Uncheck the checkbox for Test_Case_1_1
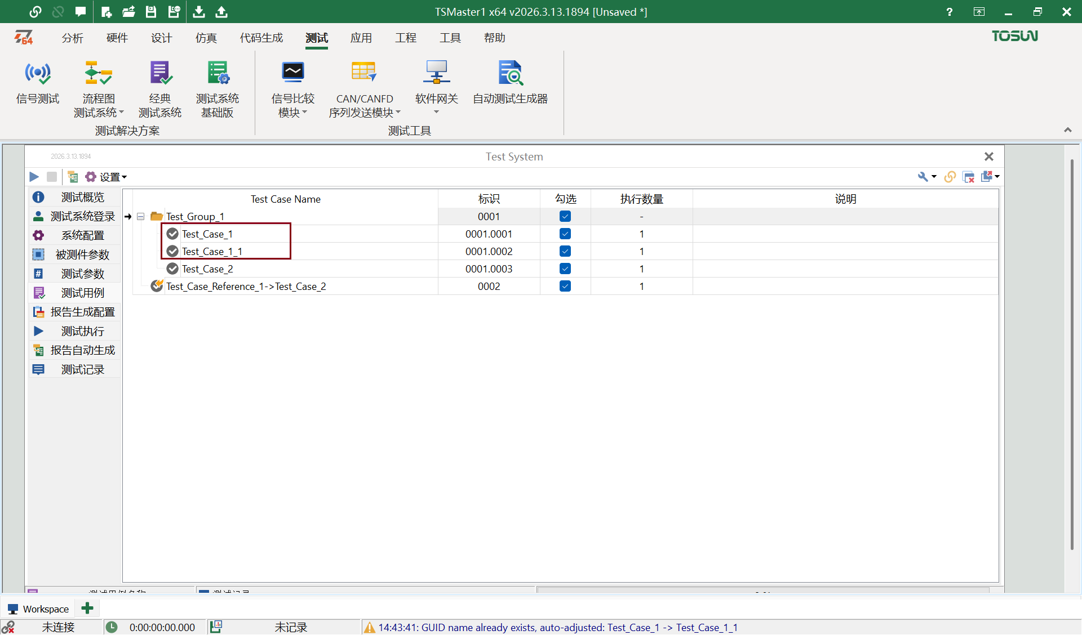Screen dimensions: 1082x635 (x=565, y=251)
